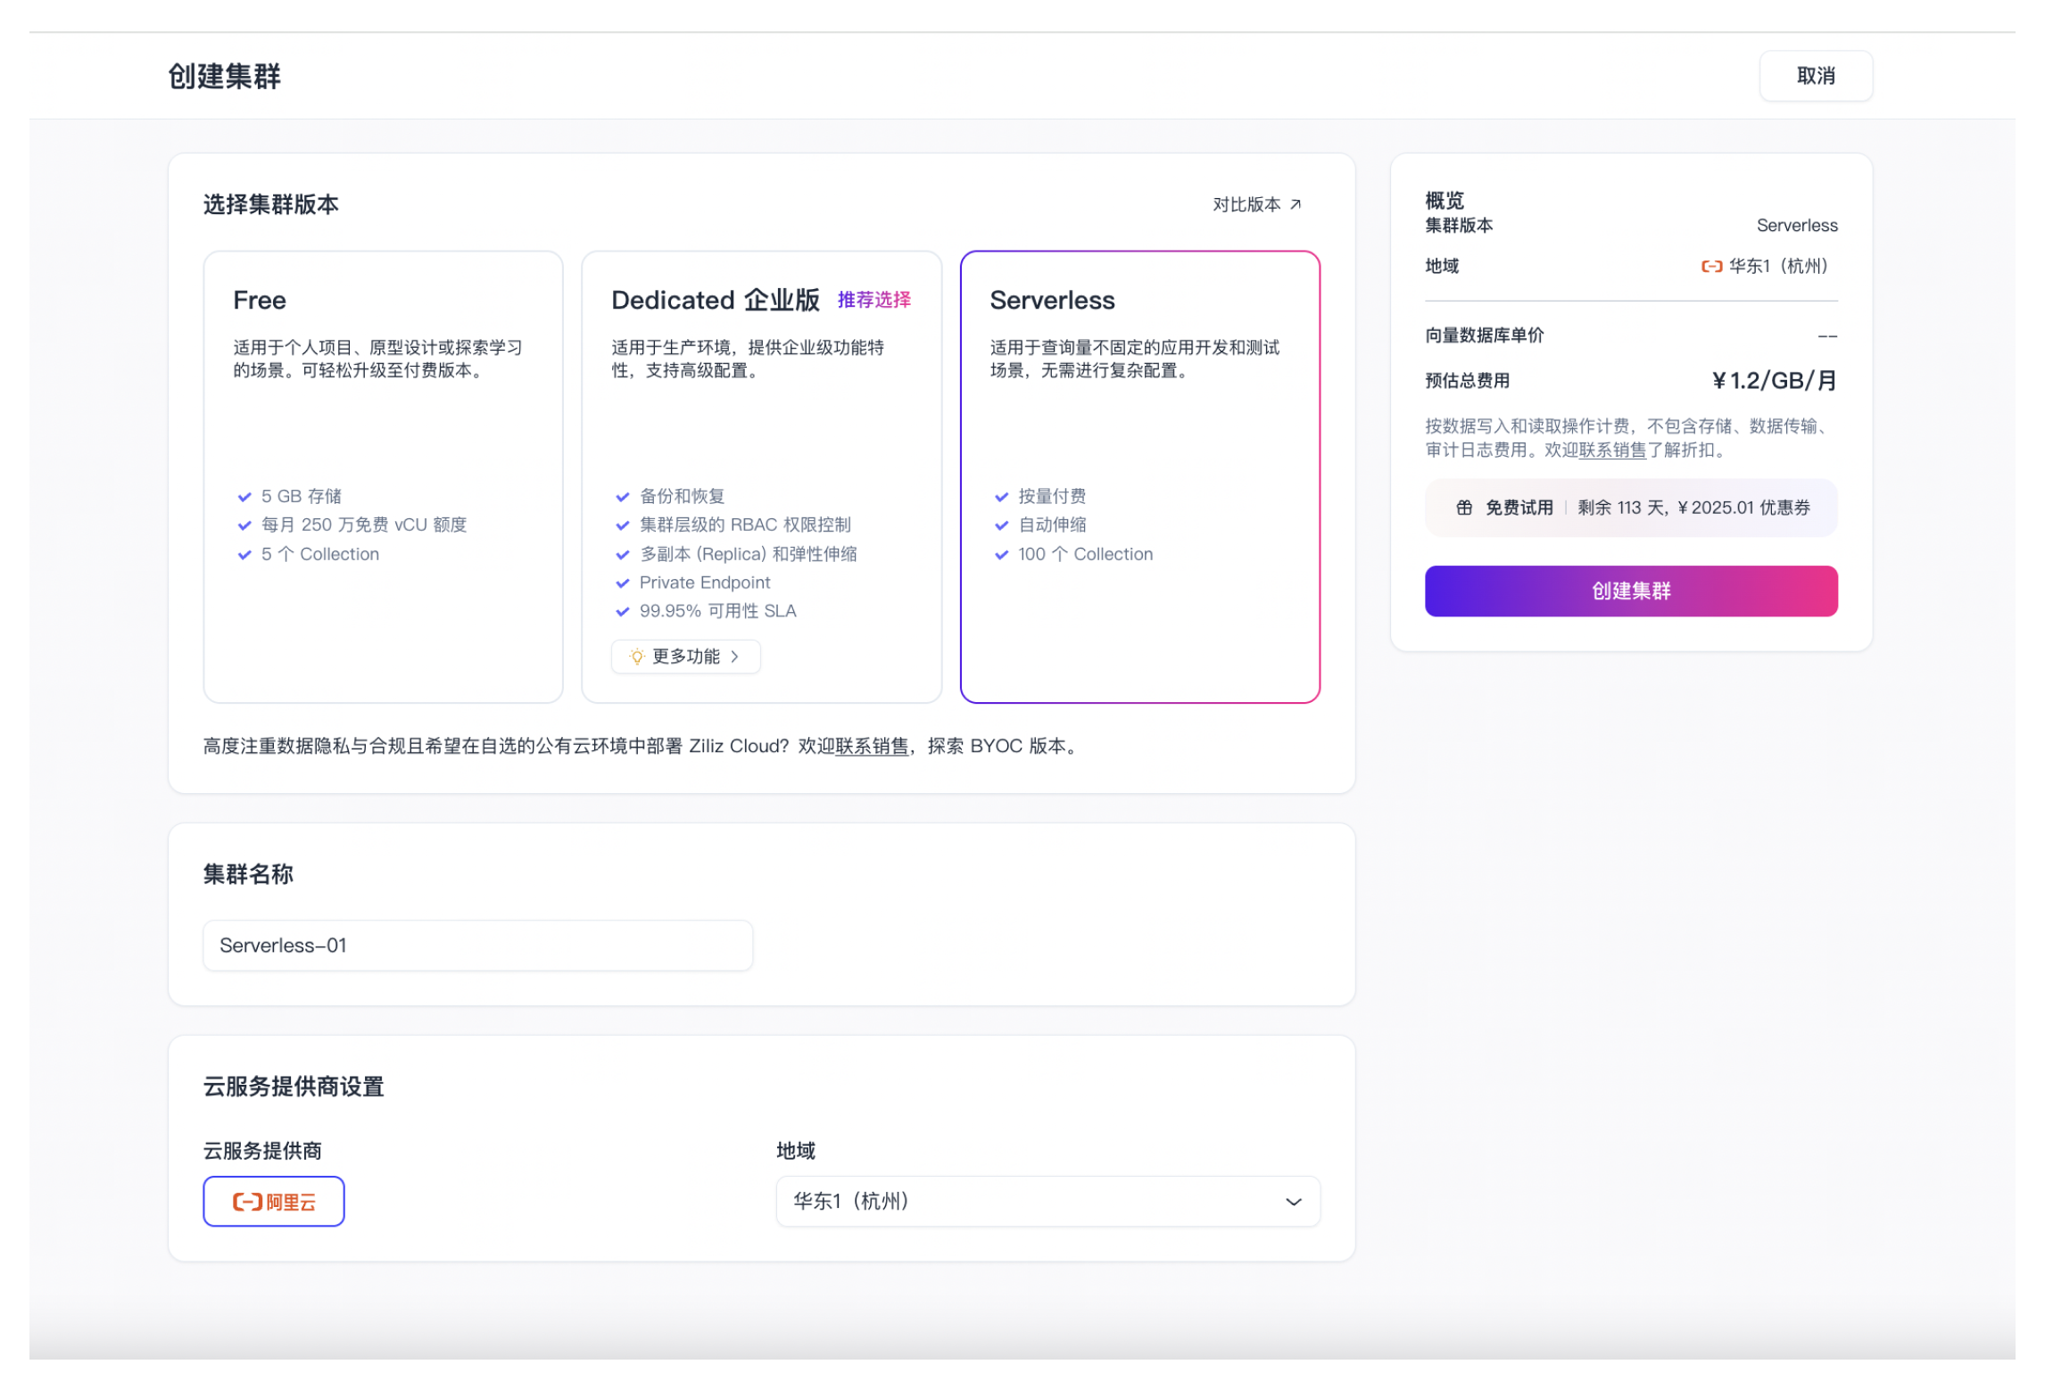Click the coupon icon in the free trial banner

pos(1463,508)
